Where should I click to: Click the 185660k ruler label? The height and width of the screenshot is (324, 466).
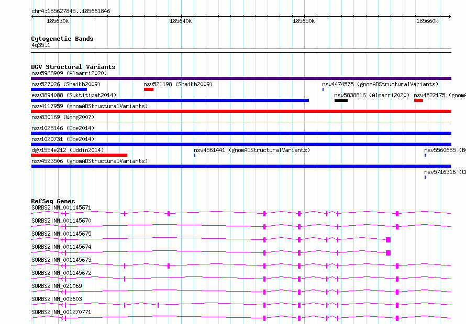coord(427,21)
